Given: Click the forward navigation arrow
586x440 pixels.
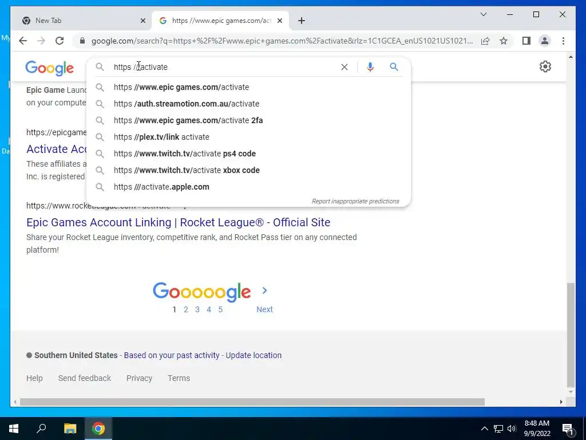Looking at the screenshot, I should 41,41.
